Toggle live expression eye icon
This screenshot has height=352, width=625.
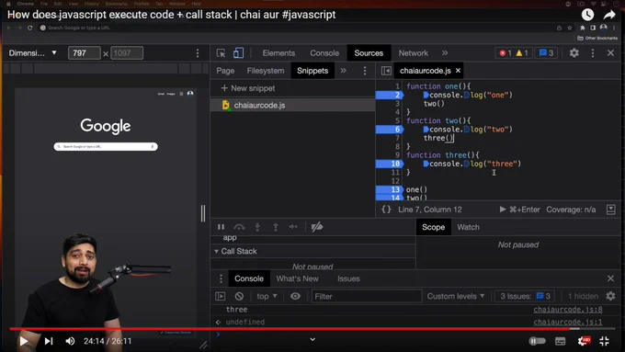(295, 296)
